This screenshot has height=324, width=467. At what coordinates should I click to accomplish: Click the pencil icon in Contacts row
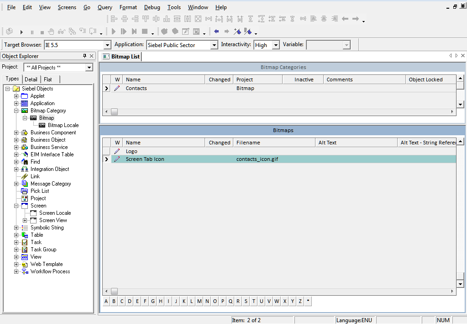[x=117, y=88]
